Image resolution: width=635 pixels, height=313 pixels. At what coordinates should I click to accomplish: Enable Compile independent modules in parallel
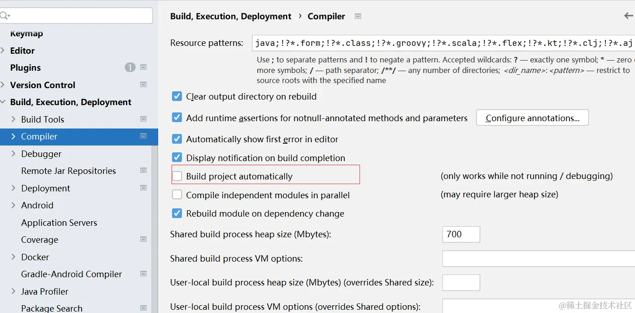coord(177,195)
